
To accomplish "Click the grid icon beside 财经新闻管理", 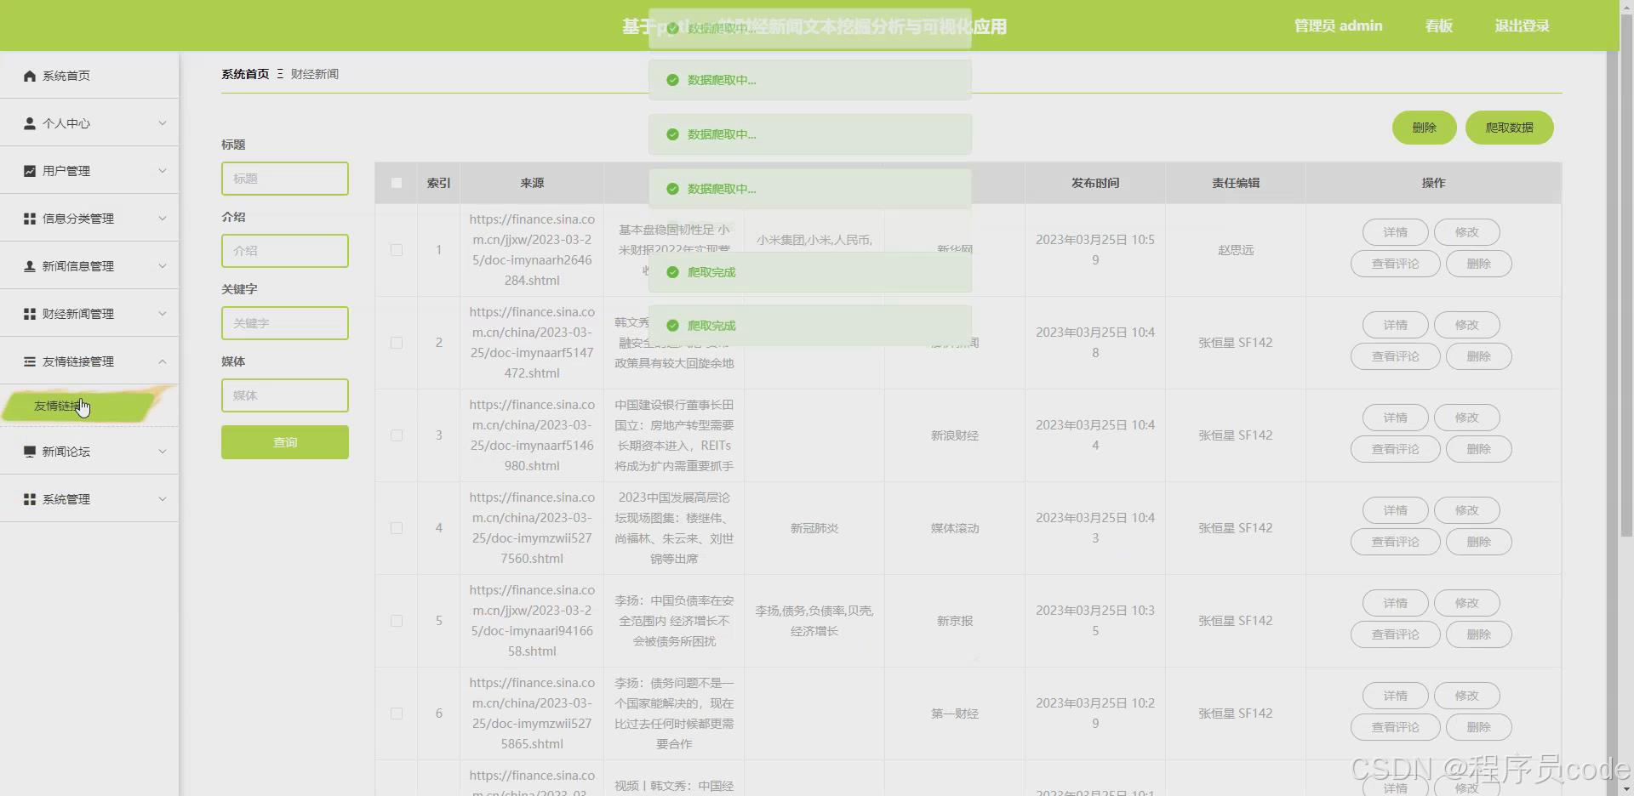I will 30,314.
